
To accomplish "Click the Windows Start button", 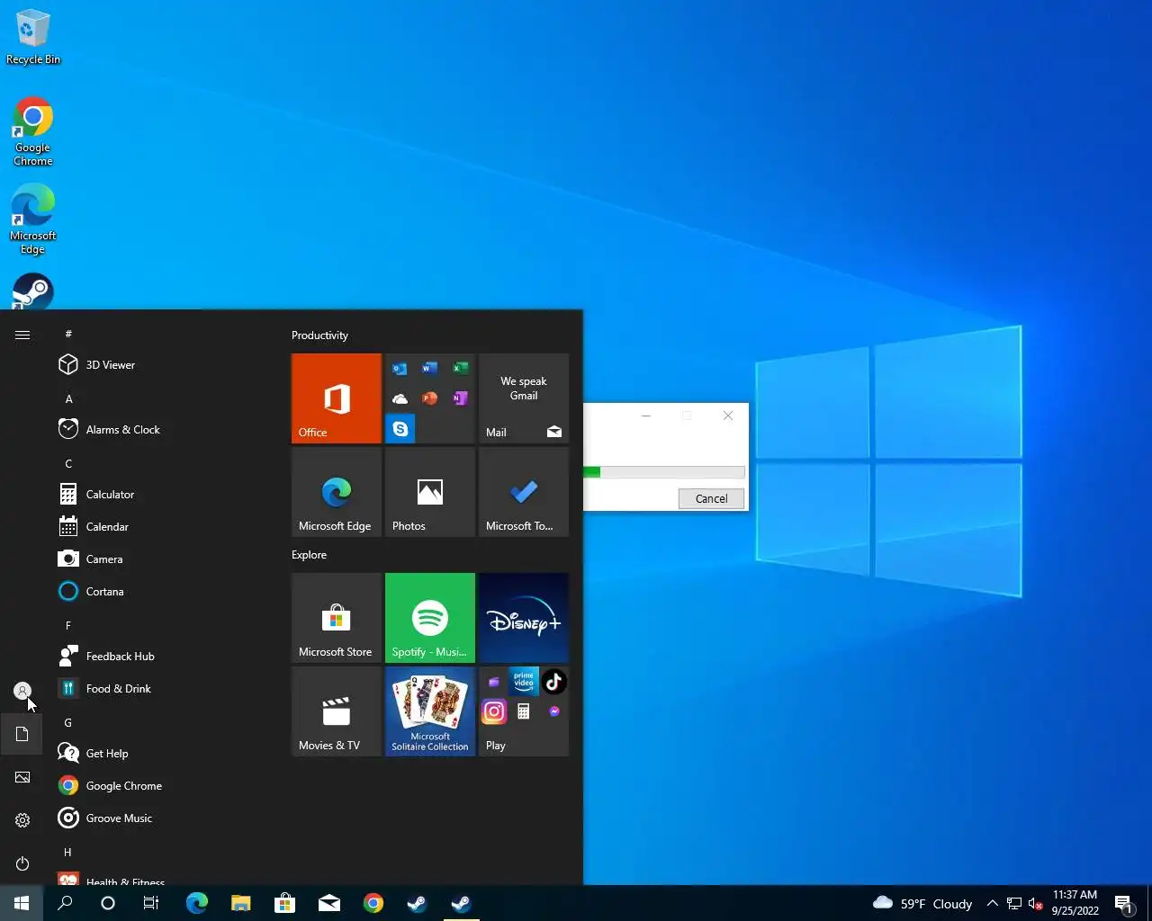I will [22, 903].
